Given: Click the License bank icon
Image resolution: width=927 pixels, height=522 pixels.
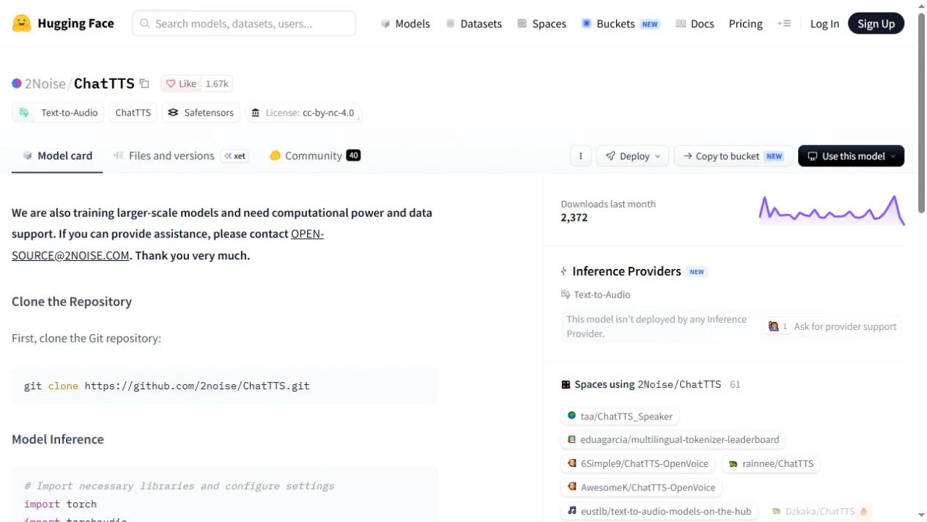Looking at the screenshot, I should click(255, 113).
